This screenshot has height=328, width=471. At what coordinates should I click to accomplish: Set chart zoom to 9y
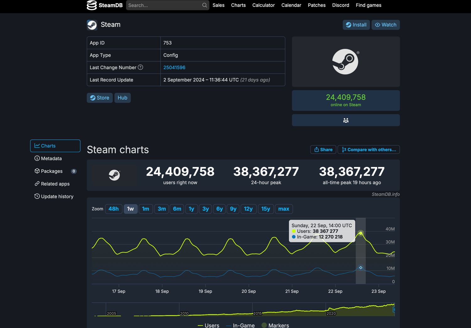tap(233, 209)
